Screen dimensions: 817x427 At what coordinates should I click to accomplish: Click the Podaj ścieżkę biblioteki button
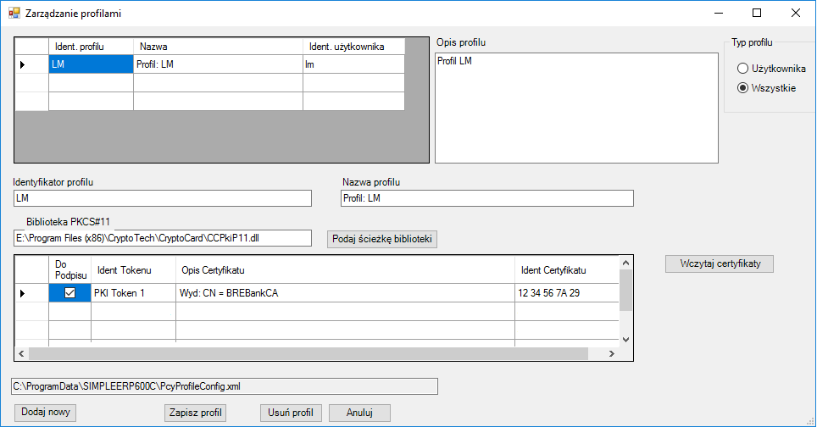(382, 239)
